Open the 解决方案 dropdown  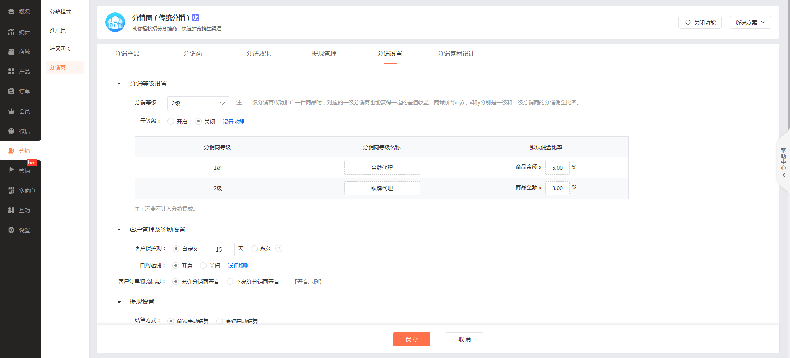point(750,22)
